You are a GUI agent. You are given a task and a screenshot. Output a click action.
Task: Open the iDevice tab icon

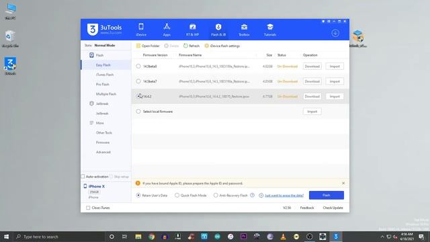[141, 27]
